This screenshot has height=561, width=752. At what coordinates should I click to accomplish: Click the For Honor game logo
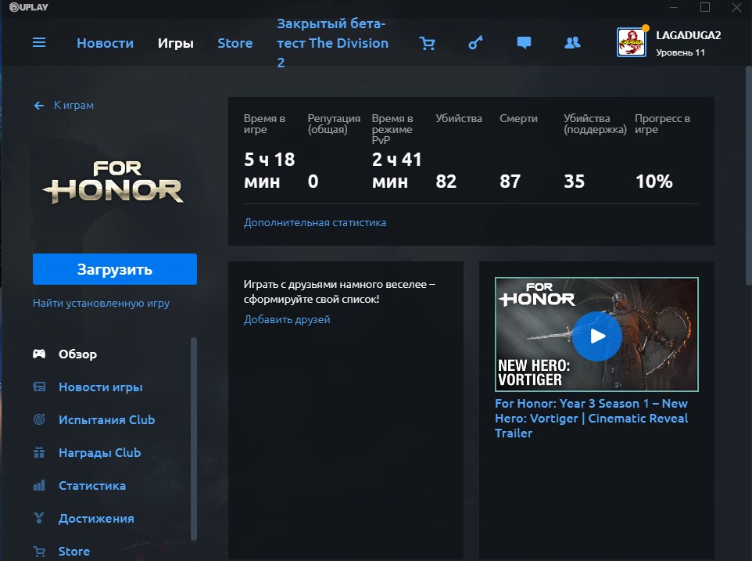(113, 182)
